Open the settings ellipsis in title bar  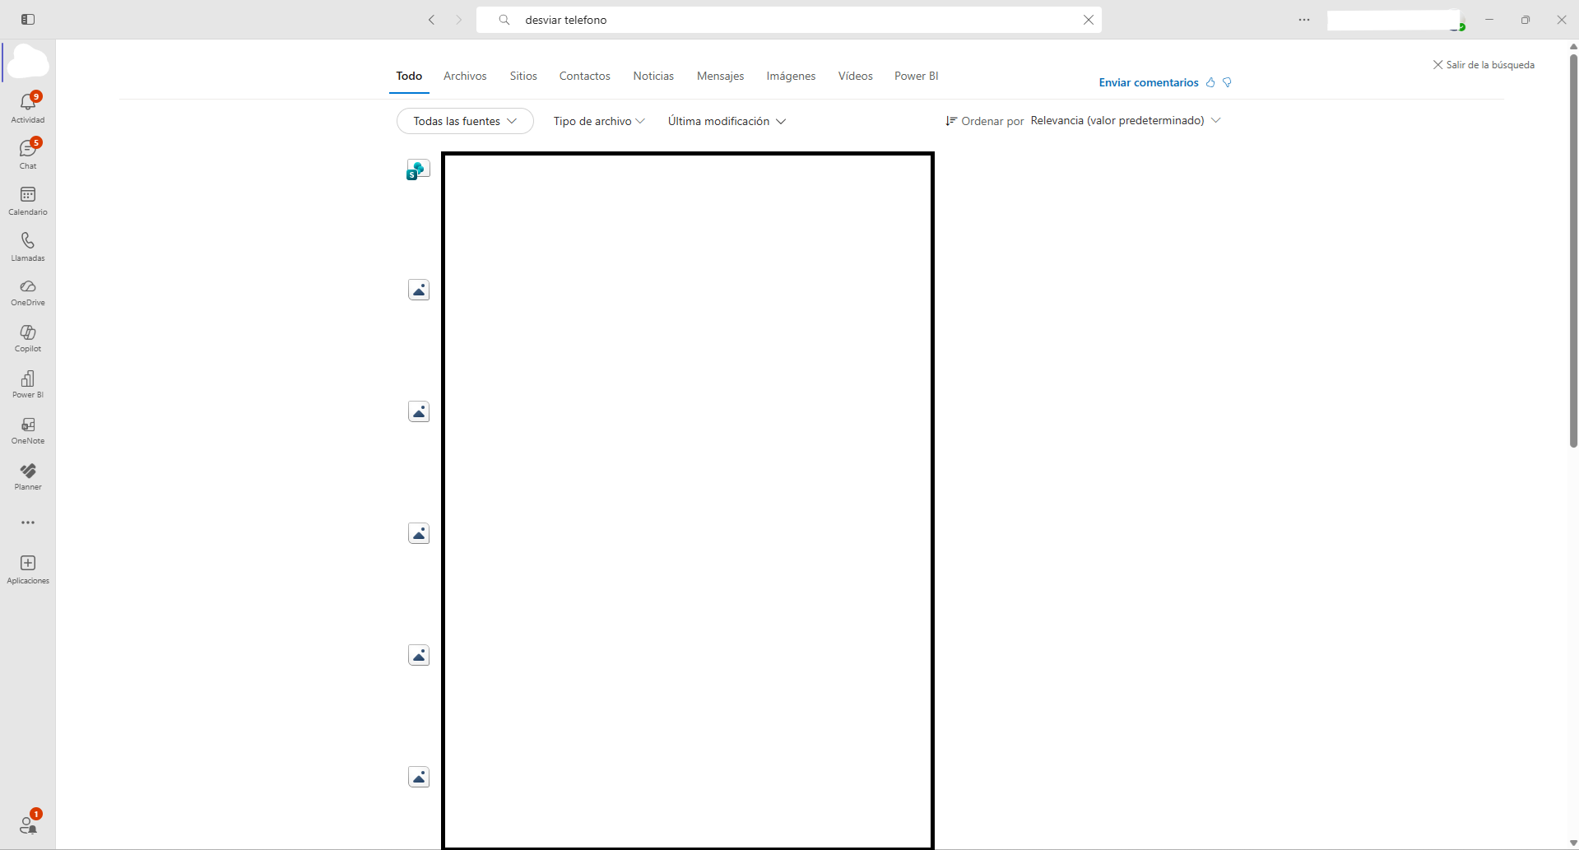point(1304,20)
